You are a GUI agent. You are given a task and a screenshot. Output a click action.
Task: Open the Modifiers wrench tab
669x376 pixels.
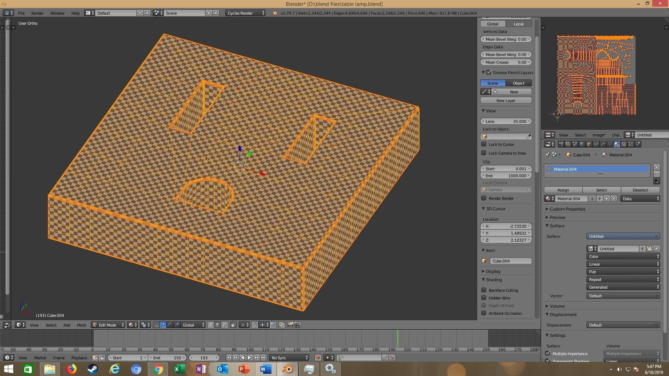pyautogui.click(x=603, y=144)
